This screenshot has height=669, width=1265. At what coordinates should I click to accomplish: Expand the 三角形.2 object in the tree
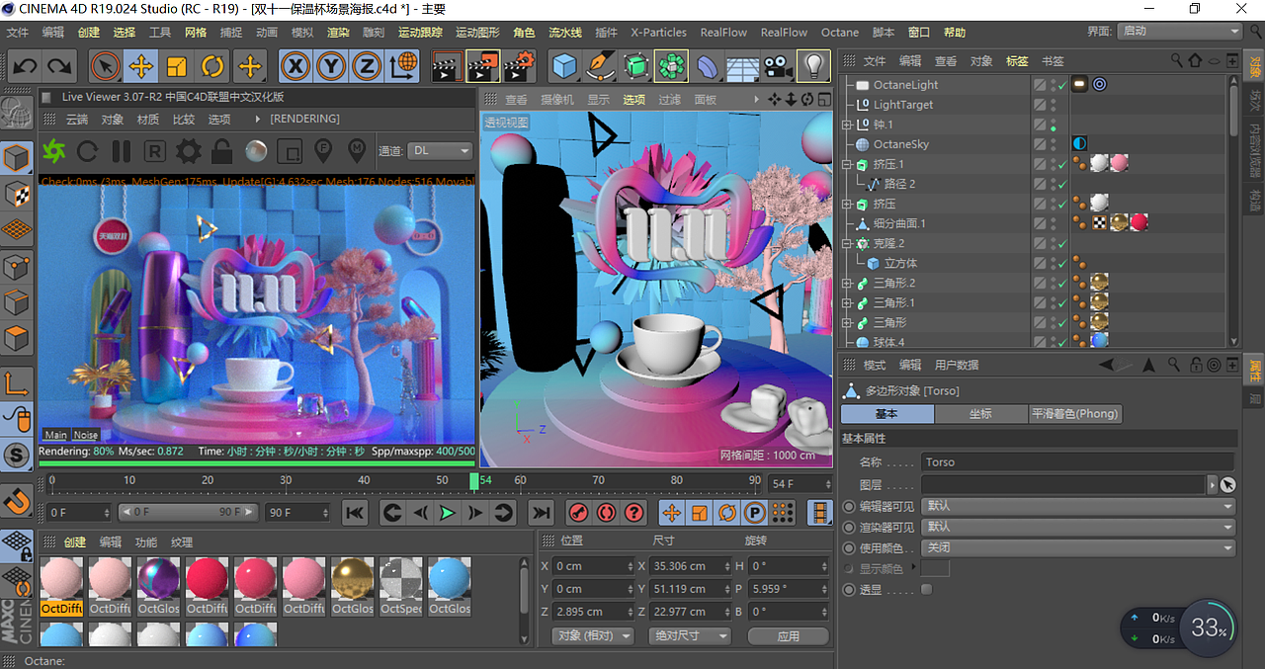click(846, 283)
